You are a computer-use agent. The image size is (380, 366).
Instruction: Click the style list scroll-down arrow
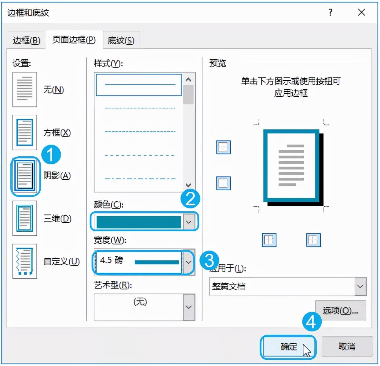188,185
